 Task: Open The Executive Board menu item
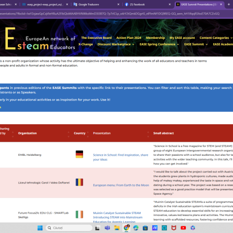tap(97, 38)
